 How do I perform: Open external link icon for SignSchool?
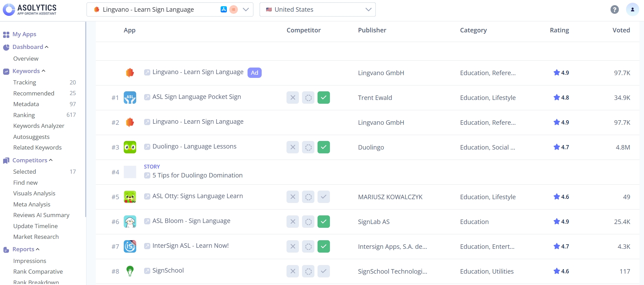[x=147, y=271]
